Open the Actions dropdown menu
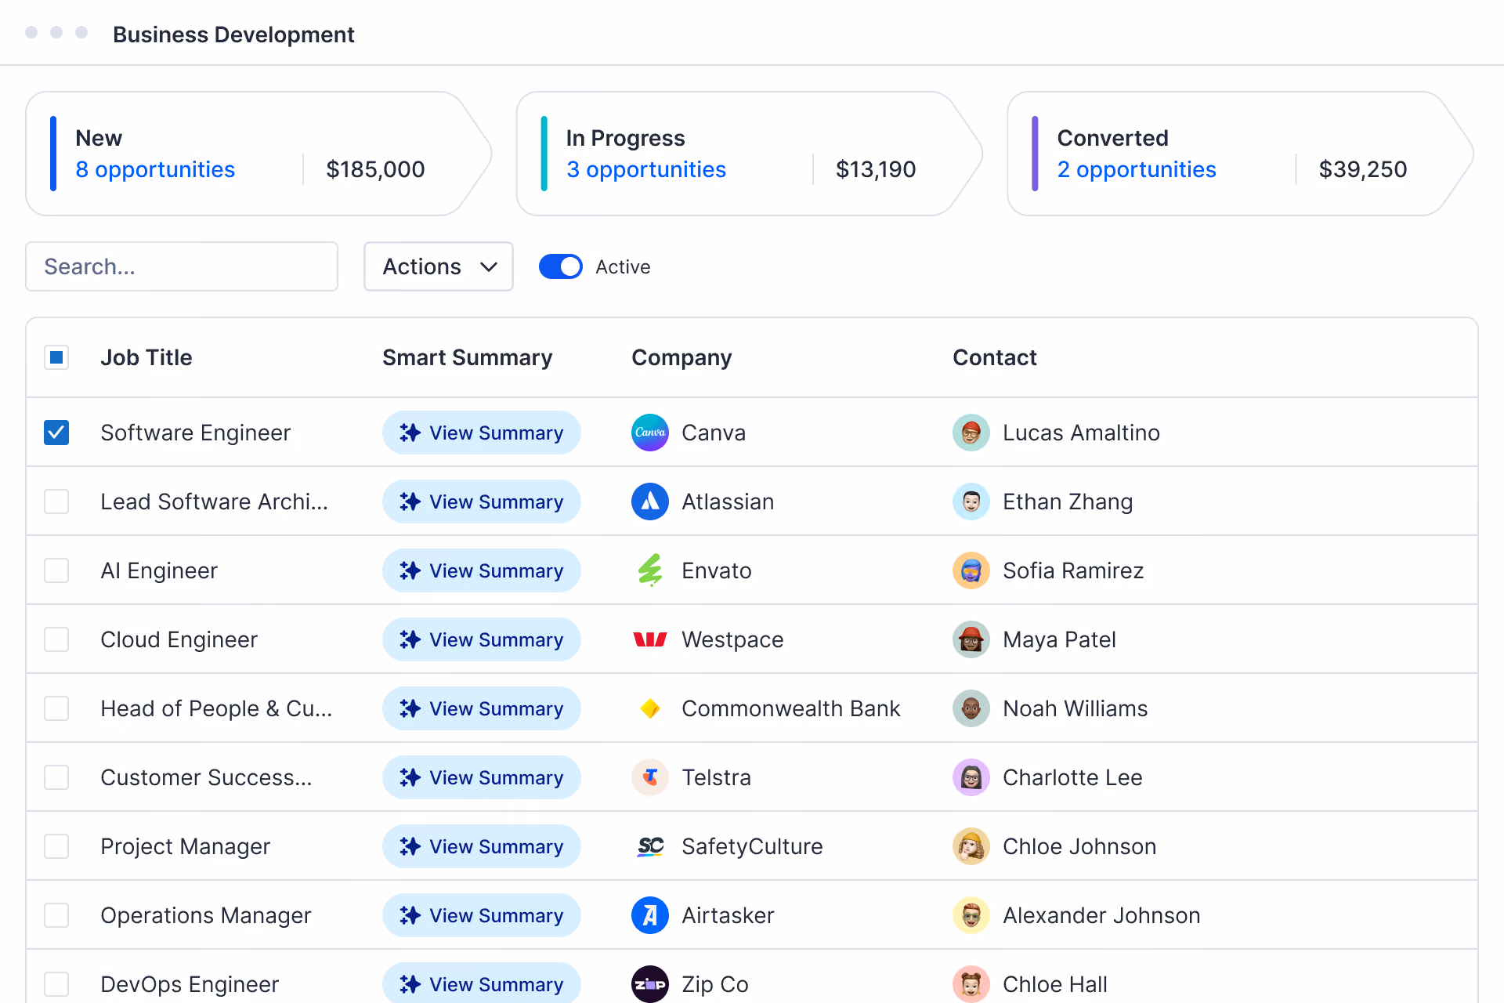This screenshot has height=1003, width=1504. (439, 266)
